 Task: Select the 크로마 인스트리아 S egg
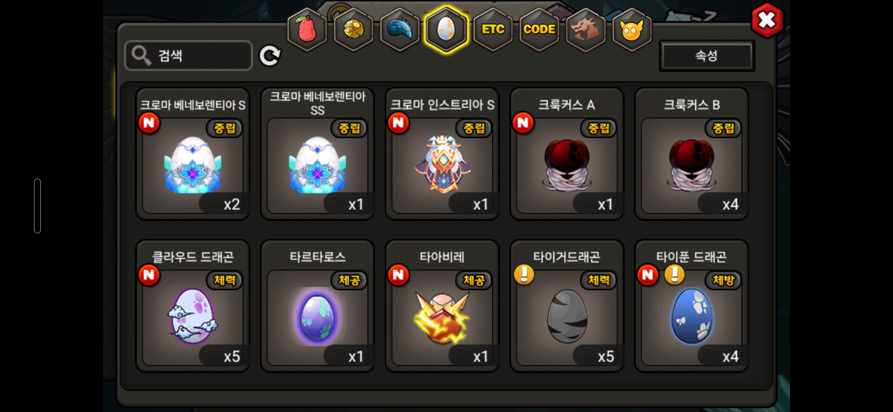click(442, 154)
